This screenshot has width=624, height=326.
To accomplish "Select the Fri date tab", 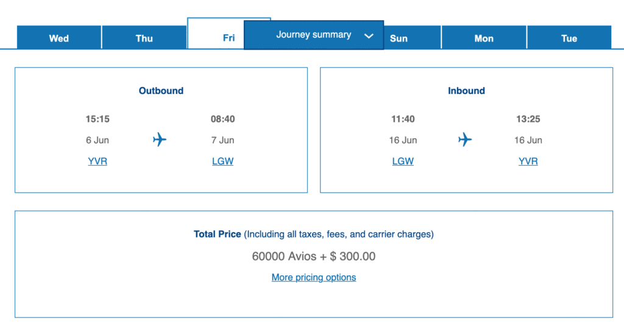I will click(216, 38).
